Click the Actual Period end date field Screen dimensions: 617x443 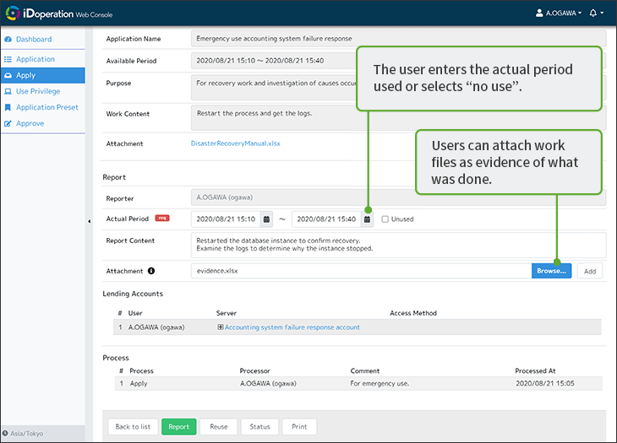coord(326,219)
